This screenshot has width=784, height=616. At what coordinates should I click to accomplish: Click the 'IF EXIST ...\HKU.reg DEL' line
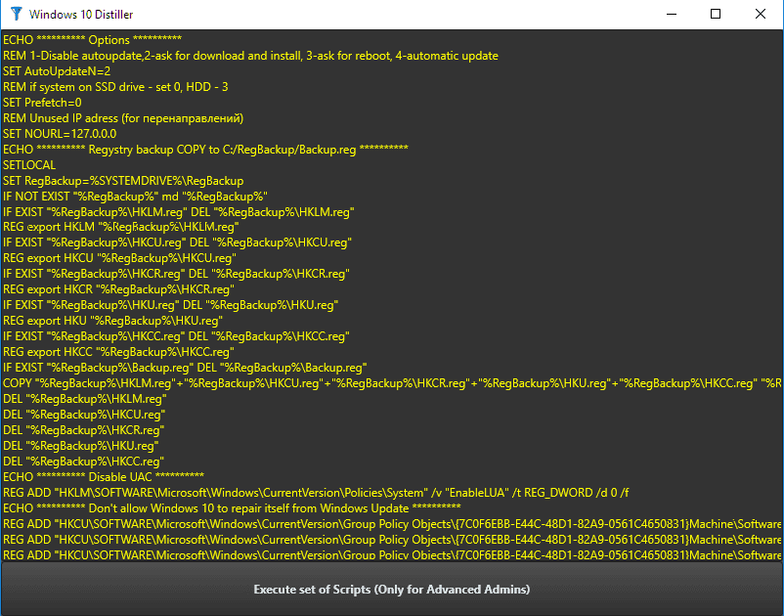click(x=170, y=305)
